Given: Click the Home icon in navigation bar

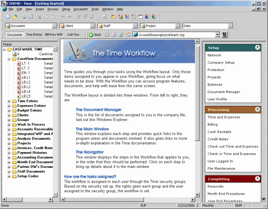Looking at the screenshot, I should pyautogui.click(x=128, y=34).
